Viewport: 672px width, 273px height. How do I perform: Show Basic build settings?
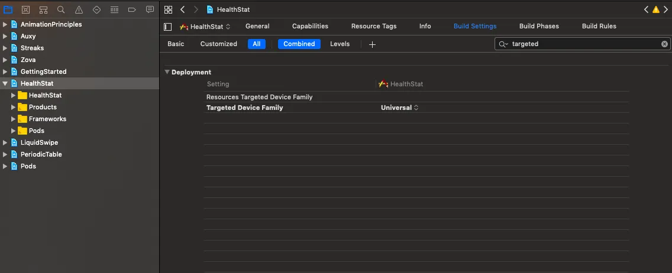tap(176, 44)
